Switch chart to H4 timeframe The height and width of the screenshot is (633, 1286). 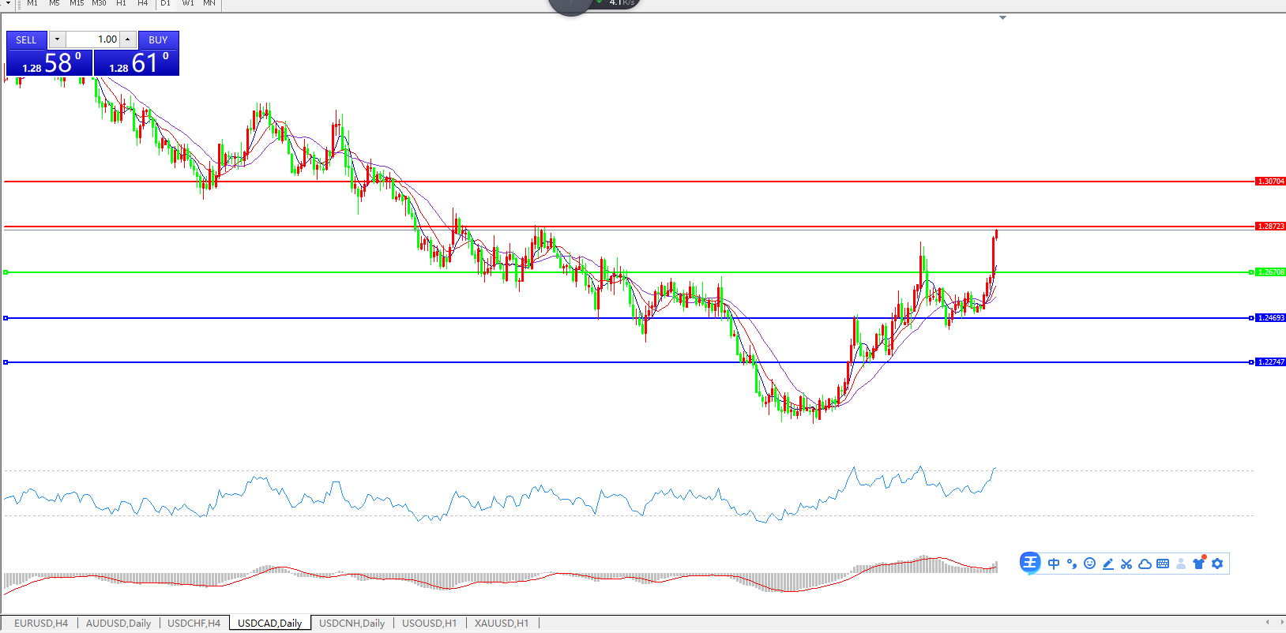tap(142, 3)
